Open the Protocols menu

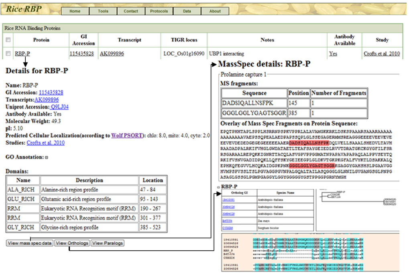(159, 11)
